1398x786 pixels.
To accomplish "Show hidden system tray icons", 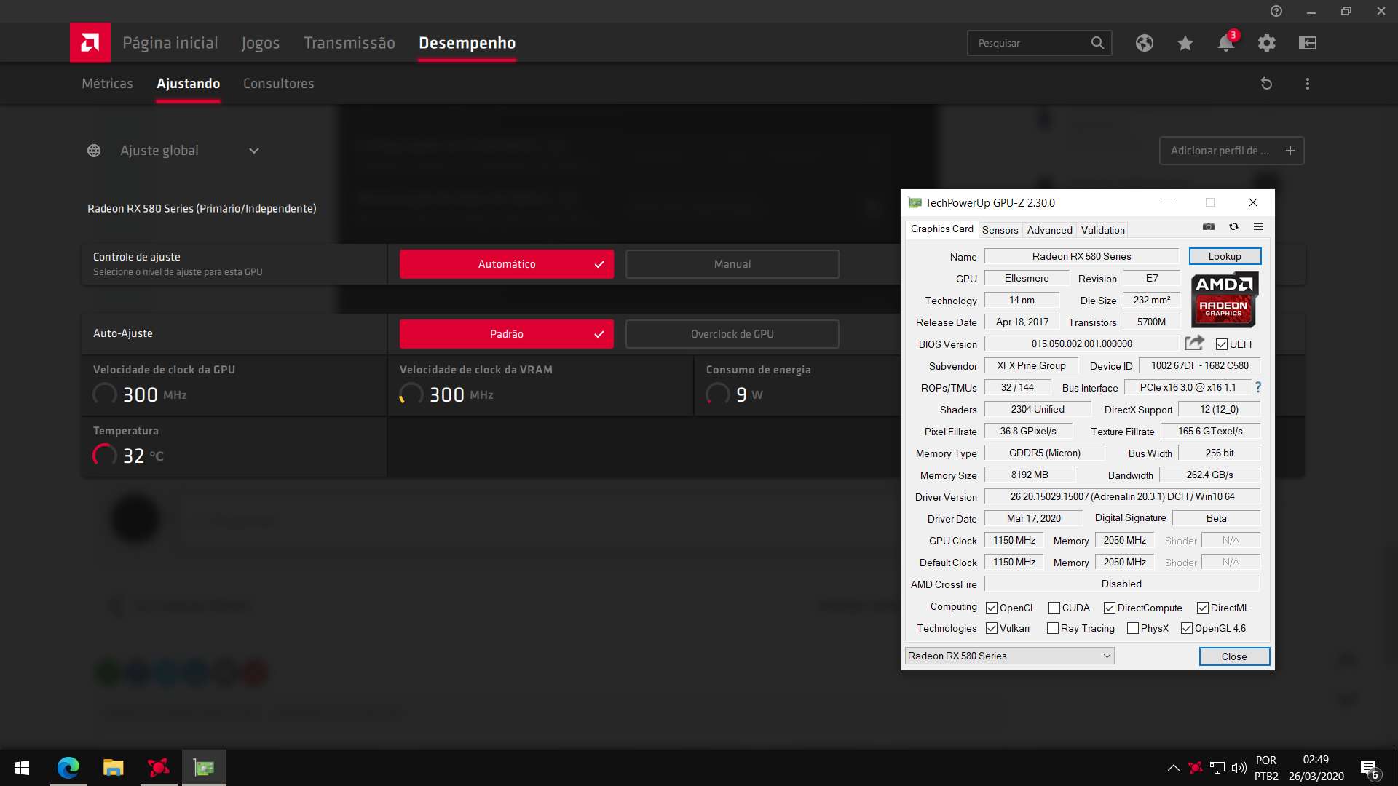I will coord(1173,768).
